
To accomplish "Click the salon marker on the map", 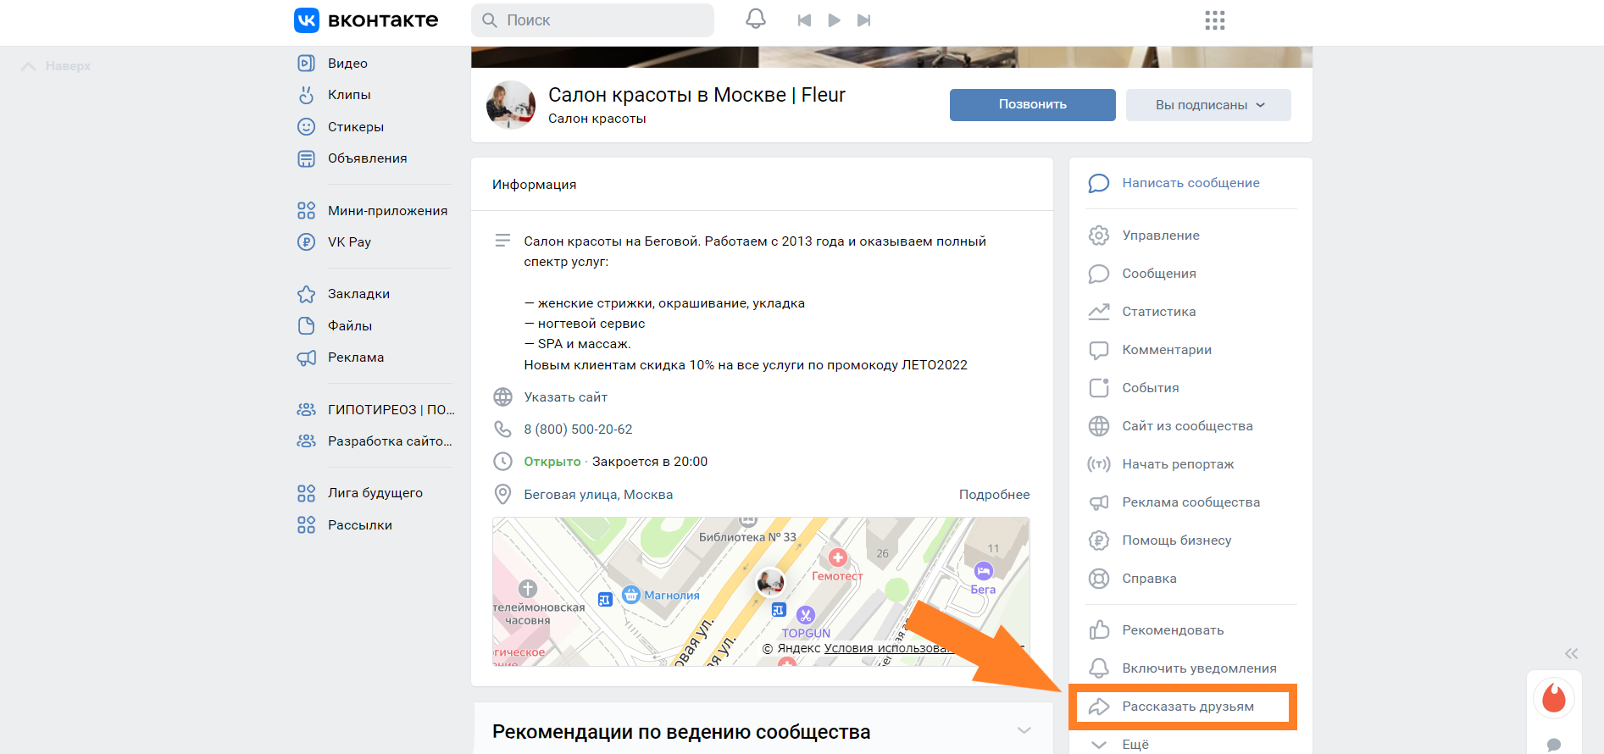I will pos(770,582).
